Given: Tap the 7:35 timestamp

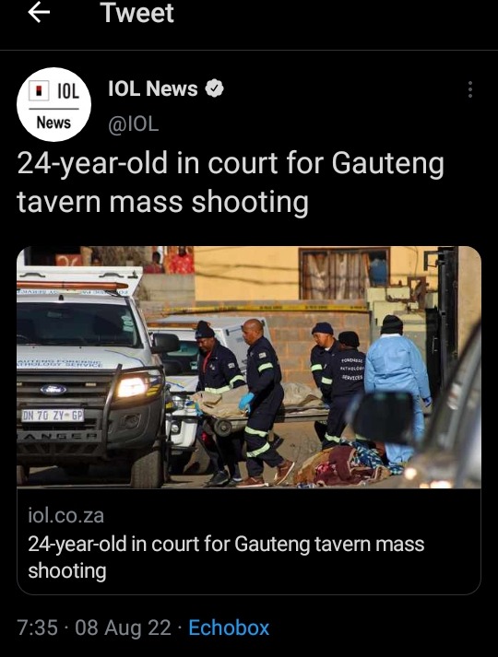Looking at the screenshot, I should click(x=37, y=628).
